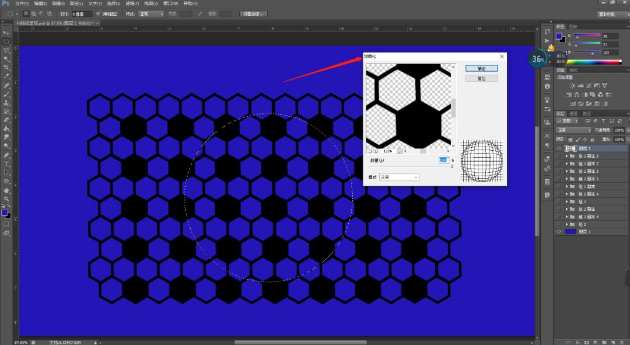
Task: Activate the Pen tool
Action: pyautogui.click(x=6, y=155)
